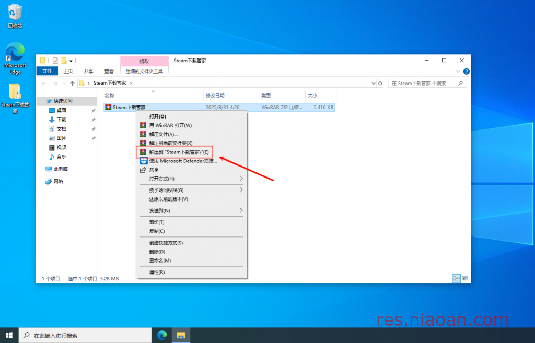This screenshot has width=535, height=343.
Task: Open the Recycle Bin desktop icon
Action: (x=15, y=16)
